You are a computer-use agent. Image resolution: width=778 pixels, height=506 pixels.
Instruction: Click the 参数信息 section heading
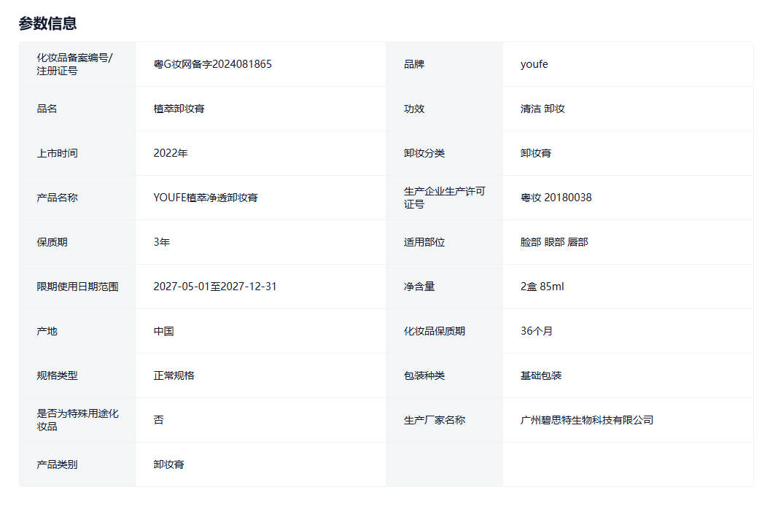pyautogui.click(x=47, y=23)
